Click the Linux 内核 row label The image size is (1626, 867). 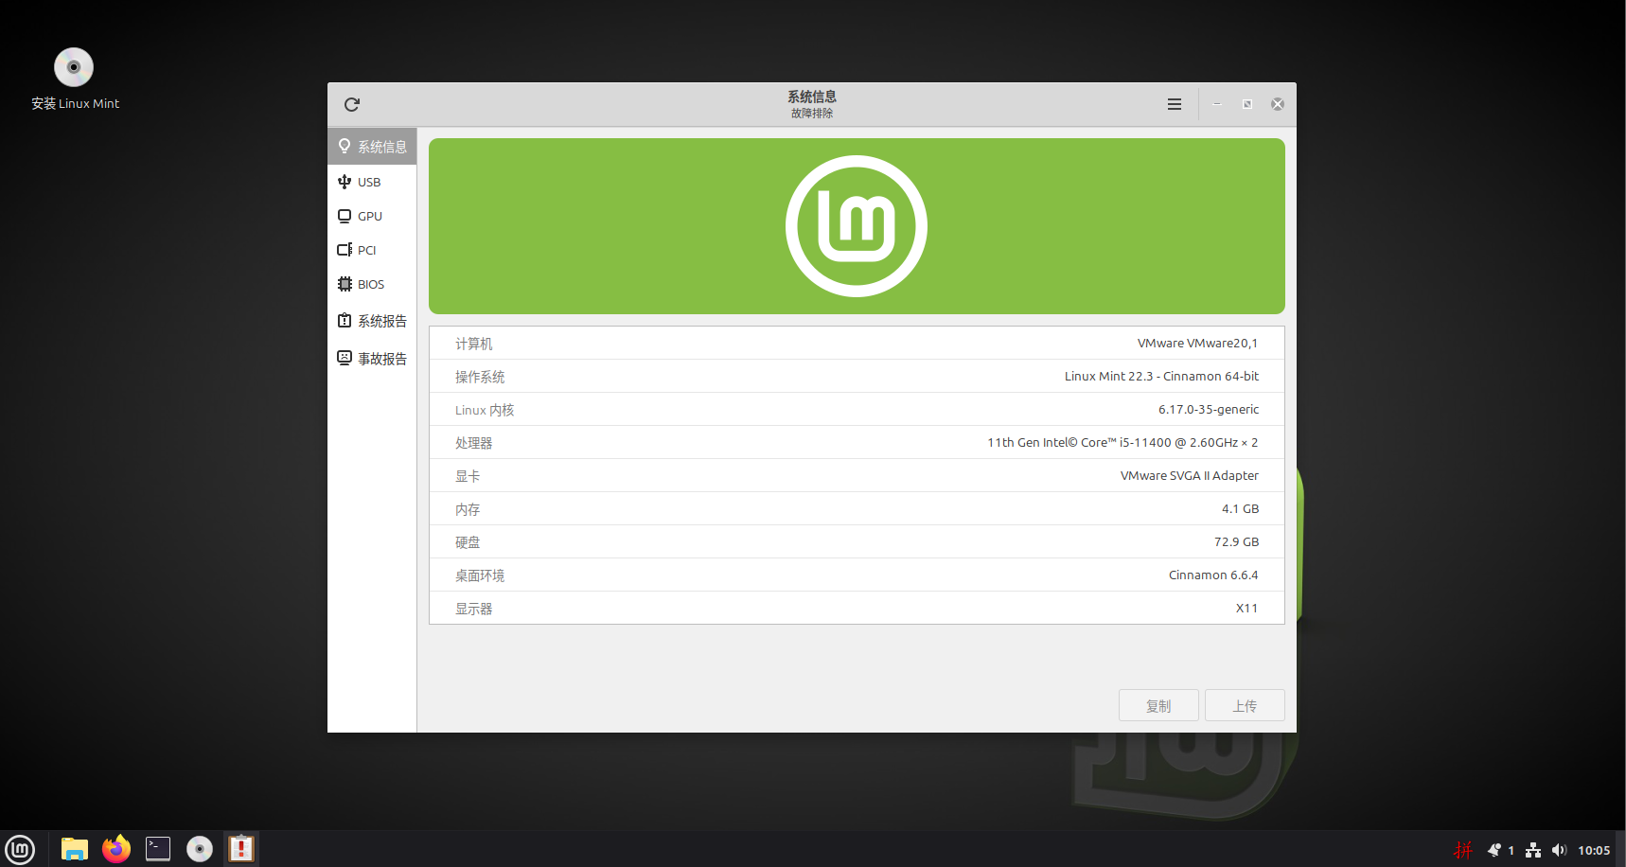485,410
